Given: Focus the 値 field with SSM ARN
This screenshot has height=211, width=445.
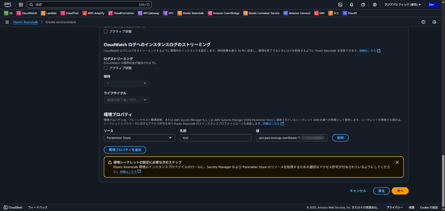Looking at the screenshot, I should [x=291, y=138].
